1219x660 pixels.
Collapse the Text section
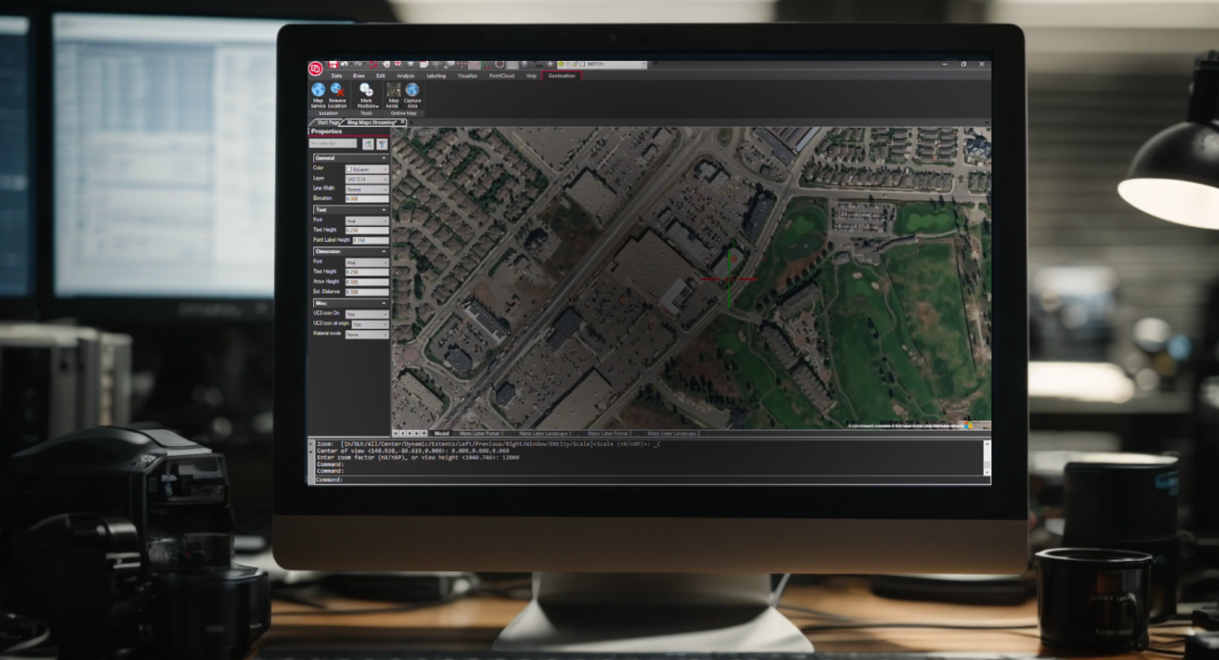(x=384, y=210)
